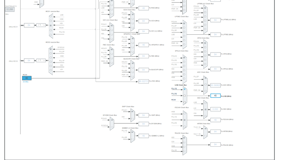Click the To FDCAN (MHz) value box
The height and width of the screenshot is (160, 283).
tap(215, 120)
